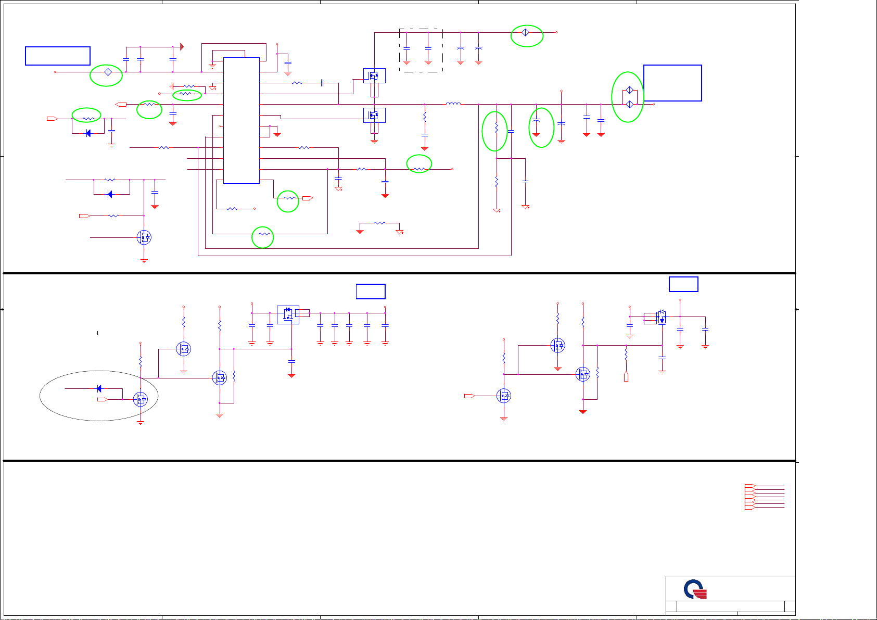Click the inductor coil symbol
Viewport: 877px width, 620px height.
[453, 104]
